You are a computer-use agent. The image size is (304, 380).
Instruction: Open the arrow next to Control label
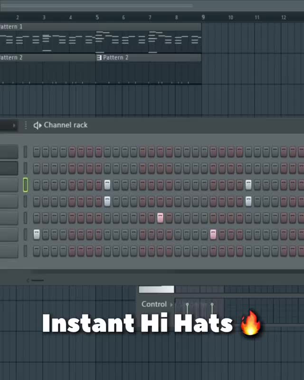coord(171,304)
